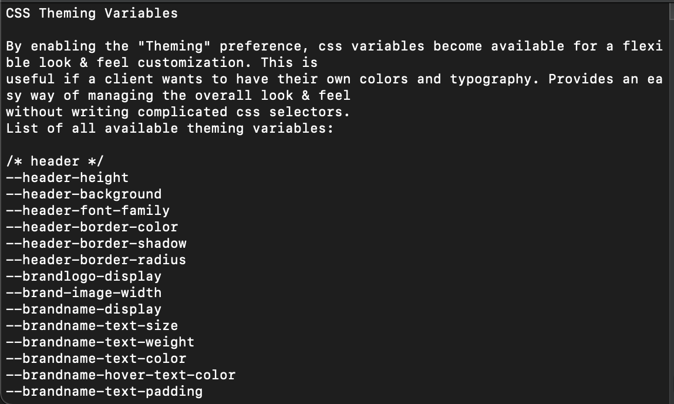The image size is (674, 404).
Task: Click the --header-border-radius variable
Action: click(96, 260)
